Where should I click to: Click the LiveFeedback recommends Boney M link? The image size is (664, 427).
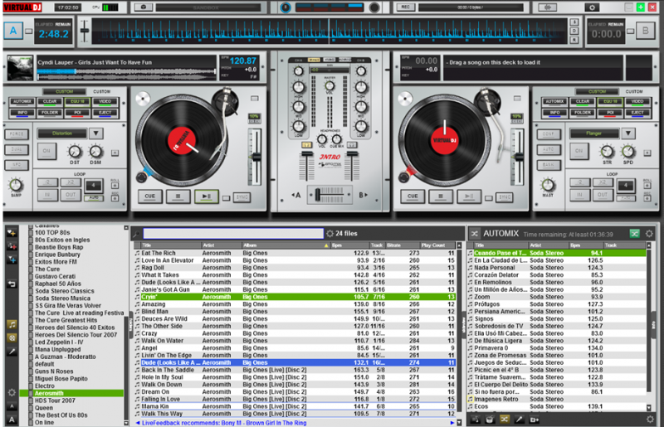pyautogui.click(x=224, y=423)
